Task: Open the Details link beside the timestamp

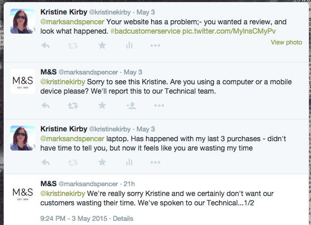Action: click(123, 218)
